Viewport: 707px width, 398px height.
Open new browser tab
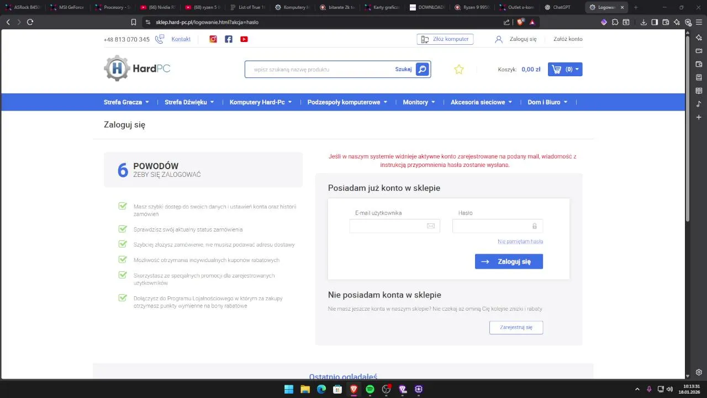click(636, 7)
